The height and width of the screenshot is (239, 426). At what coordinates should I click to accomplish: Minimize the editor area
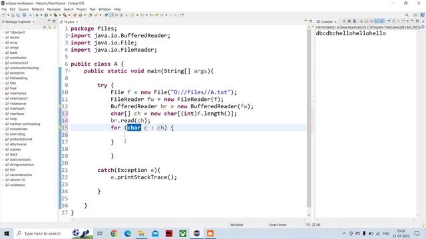[306, 21]
